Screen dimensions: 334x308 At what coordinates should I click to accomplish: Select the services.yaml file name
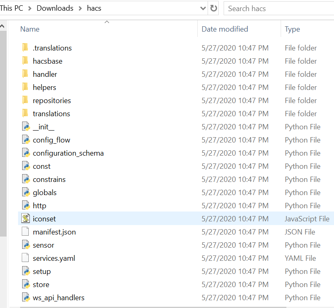[x=54, y=258]
